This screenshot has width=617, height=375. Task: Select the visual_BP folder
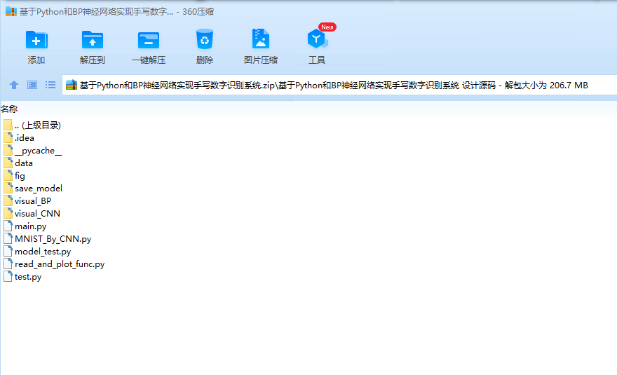tap(27, 200)
